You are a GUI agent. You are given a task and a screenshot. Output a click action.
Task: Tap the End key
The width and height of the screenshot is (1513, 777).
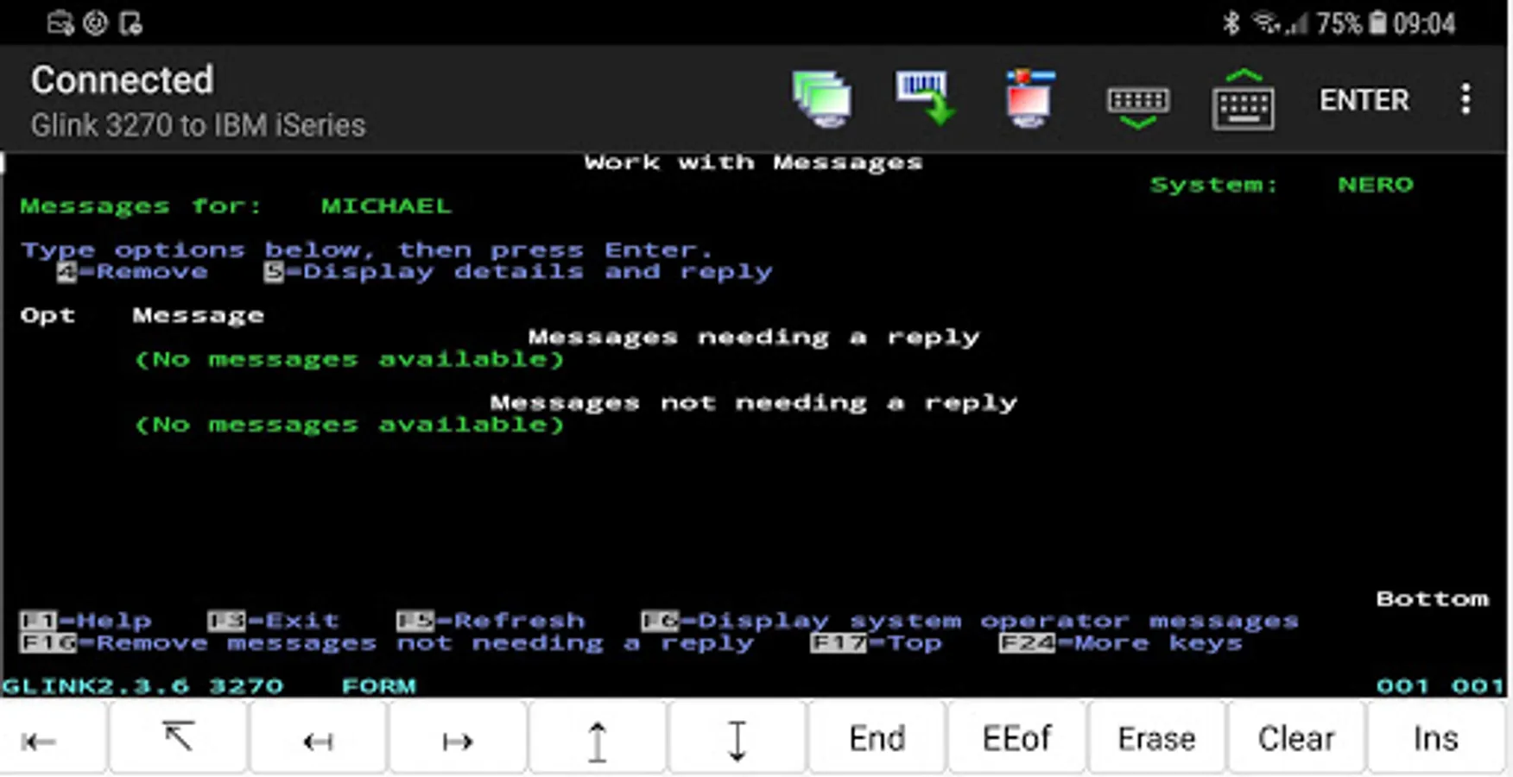(x=877, y=739)
